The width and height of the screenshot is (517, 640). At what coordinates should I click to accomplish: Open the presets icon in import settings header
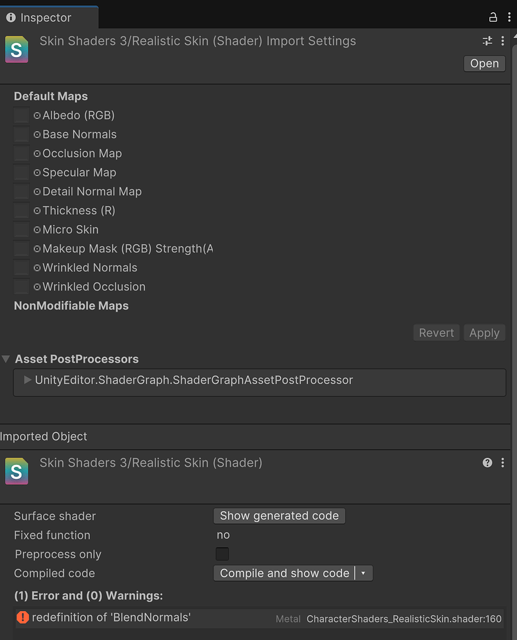pyautogui.click(x=487, y=40)
